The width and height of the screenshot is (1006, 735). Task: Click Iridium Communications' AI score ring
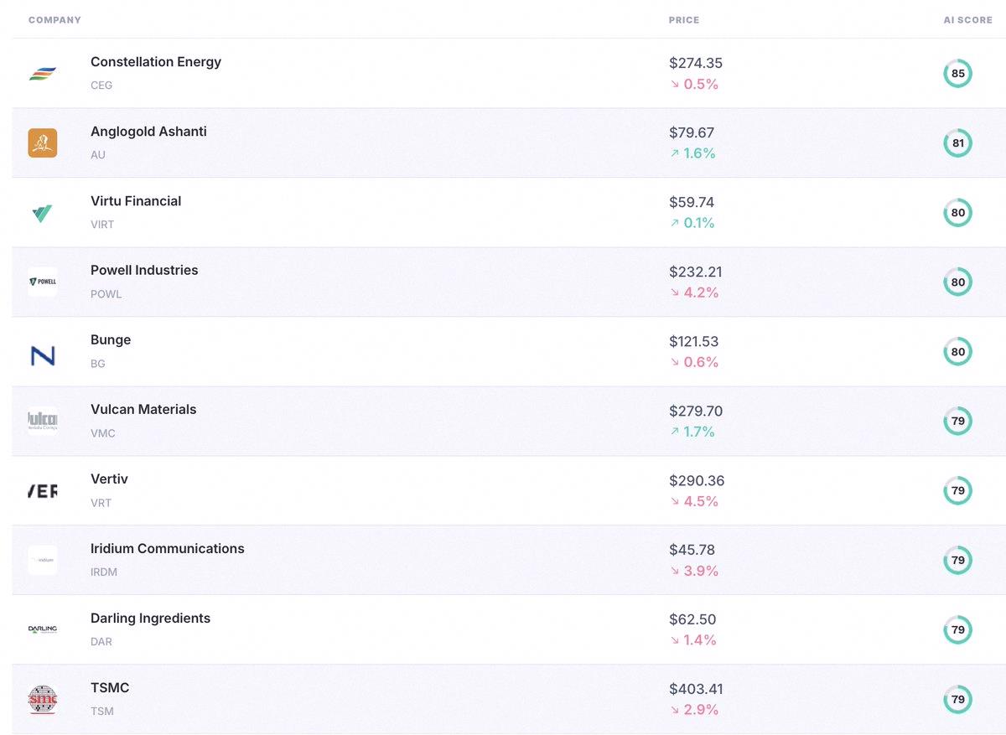pyautogui.click(x=958, y=561)
